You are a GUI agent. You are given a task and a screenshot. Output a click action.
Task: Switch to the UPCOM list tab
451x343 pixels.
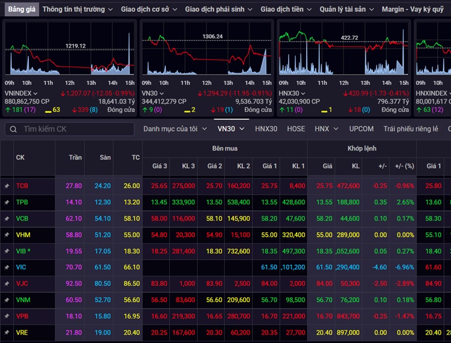[361, 129]
